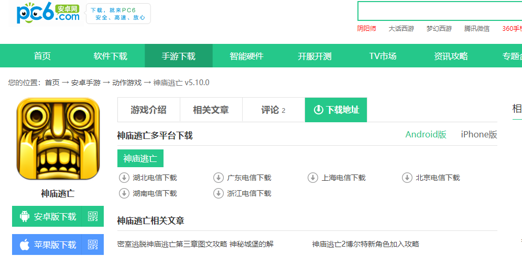The image size is (522, 256).
Task: Click the 安卓版下载 button
Action: (58, 216)
